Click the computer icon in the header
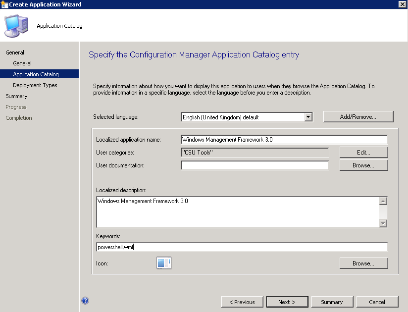This screenshot has height=312, width=408. pos(16,26)
